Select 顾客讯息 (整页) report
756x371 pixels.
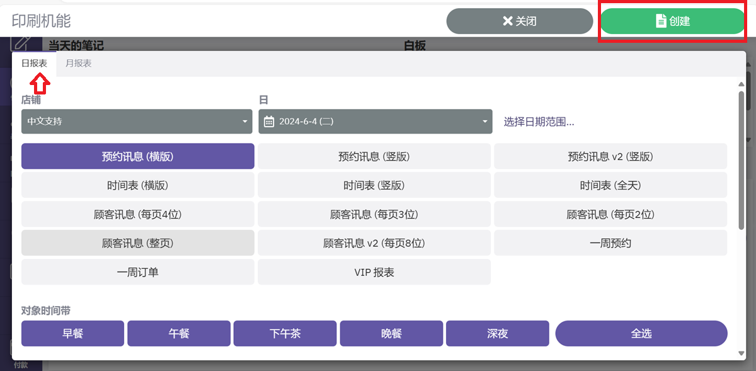click(138, 243)
